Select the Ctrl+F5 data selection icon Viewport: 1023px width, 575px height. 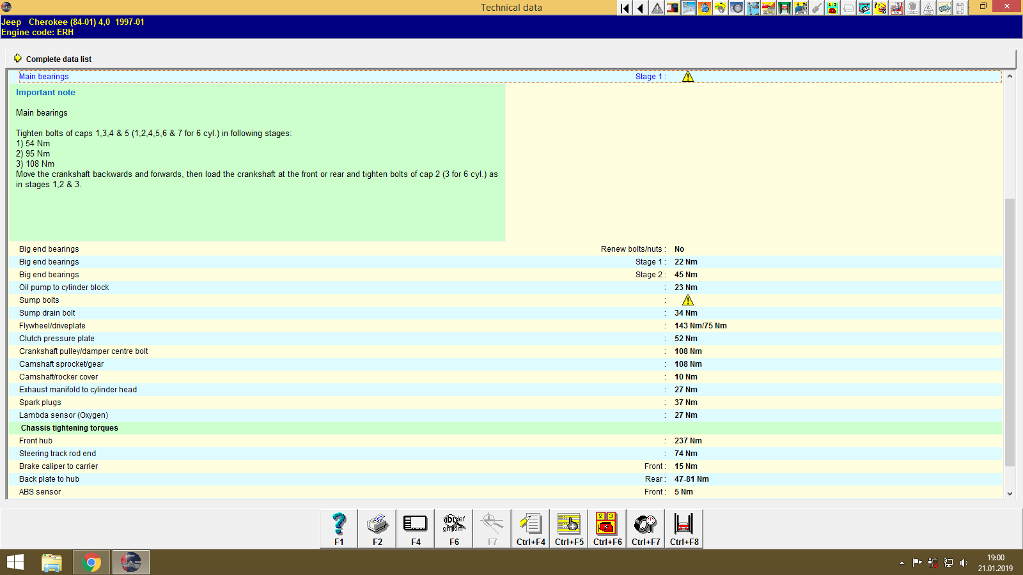[568, 528]
